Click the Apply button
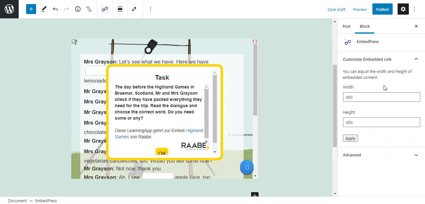425x204 pixels. click(350, 138)
